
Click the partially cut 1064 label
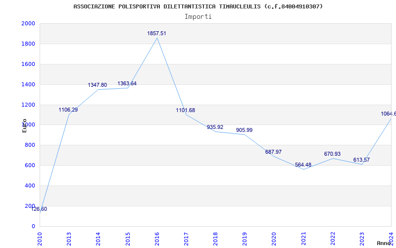[x=389, y=114]
